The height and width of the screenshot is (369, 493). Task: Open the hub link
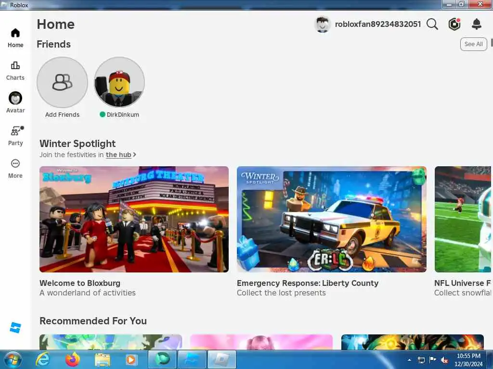118,155
